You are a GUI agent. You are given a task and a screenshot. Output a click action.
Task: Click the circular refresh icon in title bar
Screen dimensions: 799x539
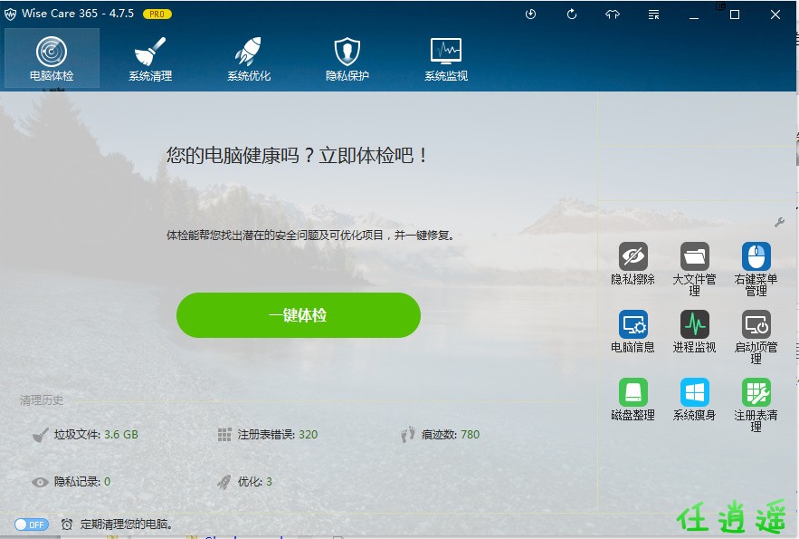coord(572,14)
